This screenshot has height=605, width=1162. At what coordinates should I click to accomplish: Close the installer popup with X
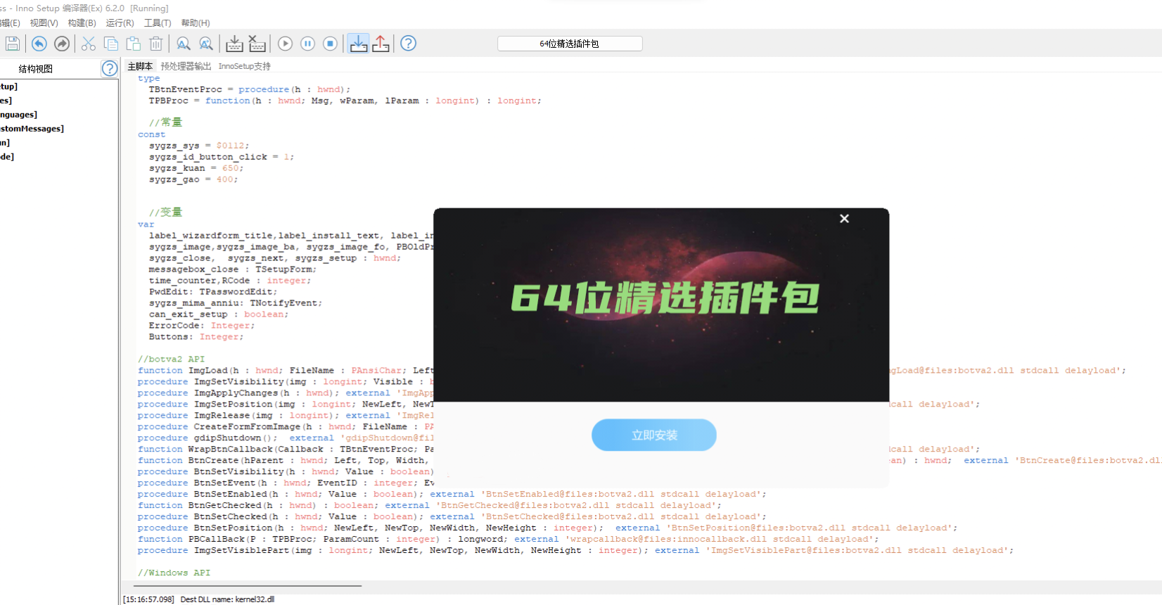click(x=844, y=219)
